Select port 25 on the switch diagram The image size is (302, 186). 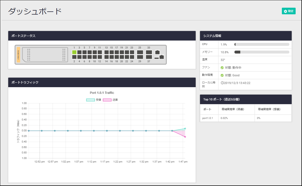point(140,52)
